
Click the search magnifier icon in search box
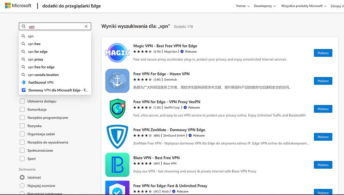pos(24,26)
